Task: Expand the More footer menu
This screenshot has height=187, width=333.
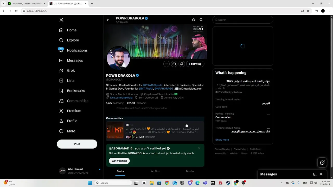Action: (x=244, y=153)
